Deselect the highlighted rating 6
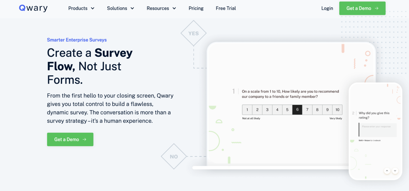 point(297,109)
